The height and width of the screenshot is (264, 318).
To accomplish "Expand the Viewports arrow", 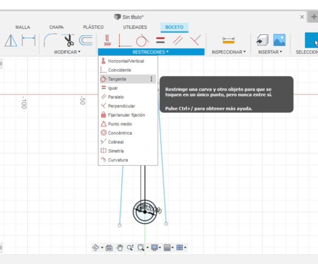I will click(185, 248).
